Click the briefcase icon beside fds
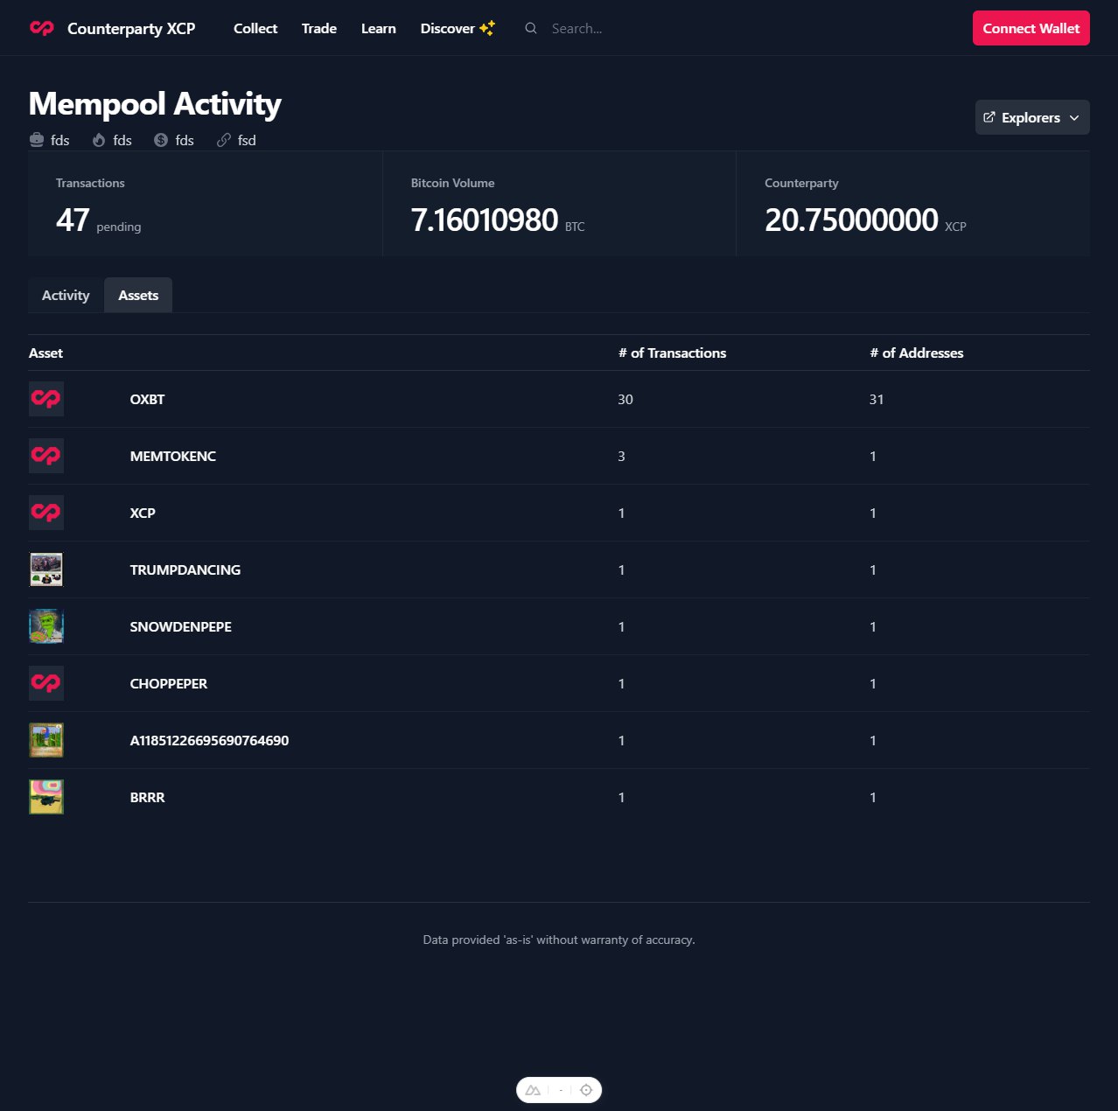 (x=37, y=140)
